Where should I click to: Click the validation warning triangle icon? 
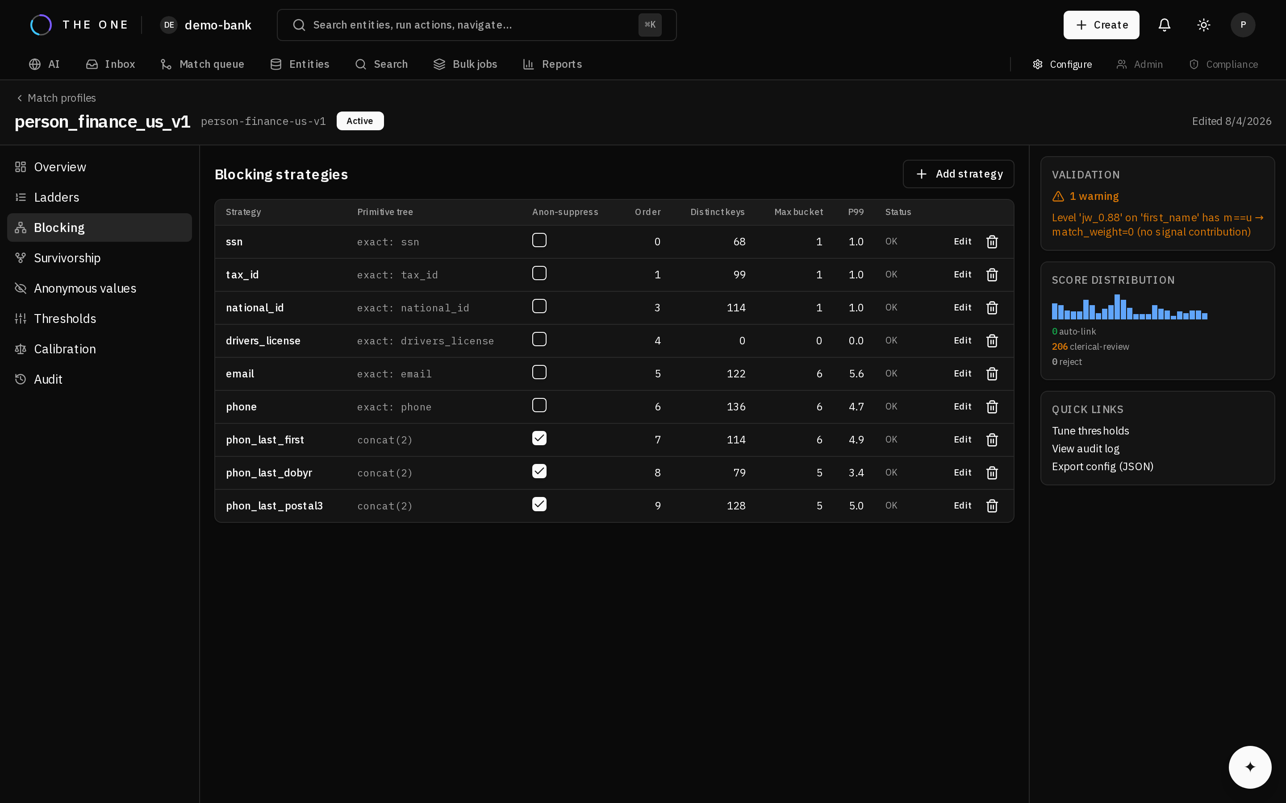(1058, 196)
